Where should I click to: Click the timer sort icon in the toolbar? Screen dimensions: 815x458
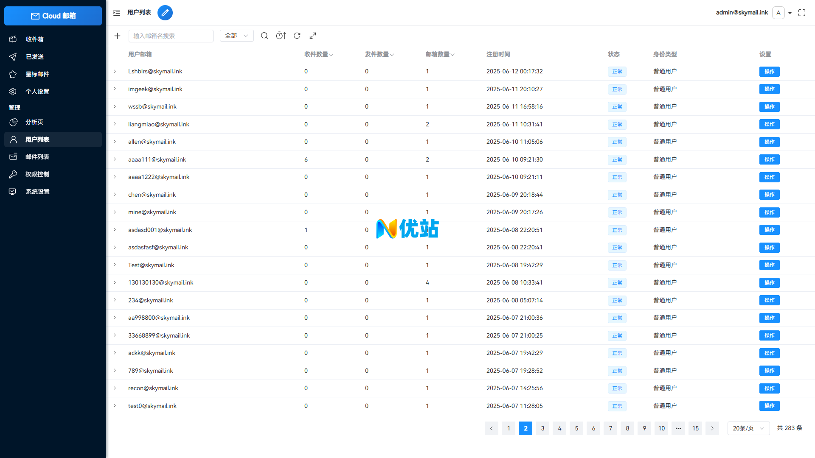[281, 36]
